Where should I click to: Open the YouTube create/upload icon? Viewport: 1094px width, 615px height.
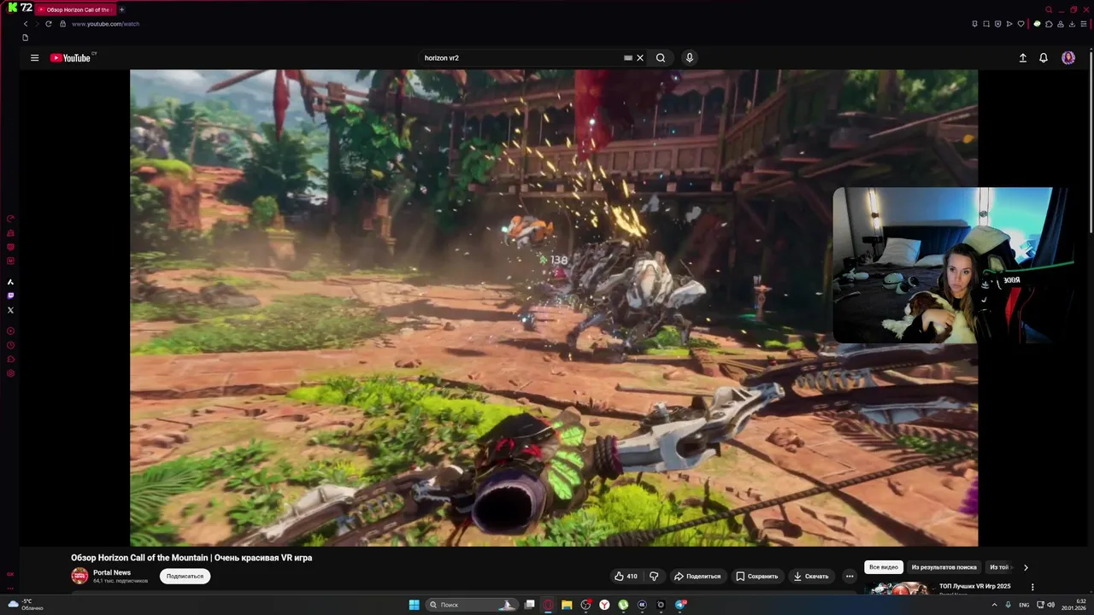[1023, 58]
